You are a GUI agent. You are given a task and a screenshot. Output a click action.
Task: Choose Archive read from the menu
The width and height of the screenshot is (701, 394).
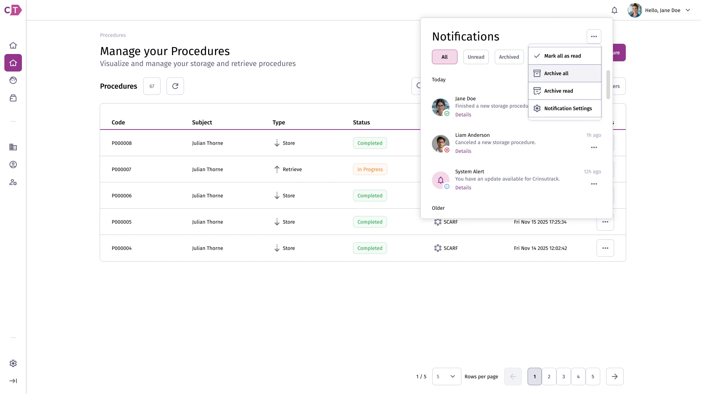pos(565,91)
